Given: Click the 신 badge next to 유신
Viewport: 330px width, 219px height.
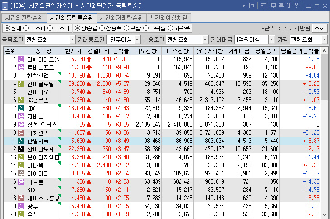Looking at the screenshot, I should pyautogui.click(x=21, y=214).
